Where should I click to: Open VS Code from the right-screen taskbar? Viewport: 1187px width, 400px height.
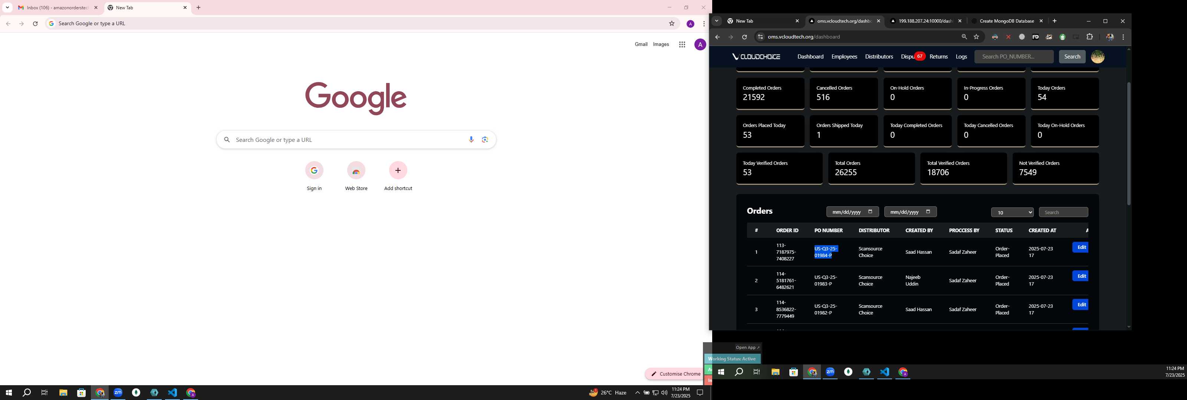885,372
